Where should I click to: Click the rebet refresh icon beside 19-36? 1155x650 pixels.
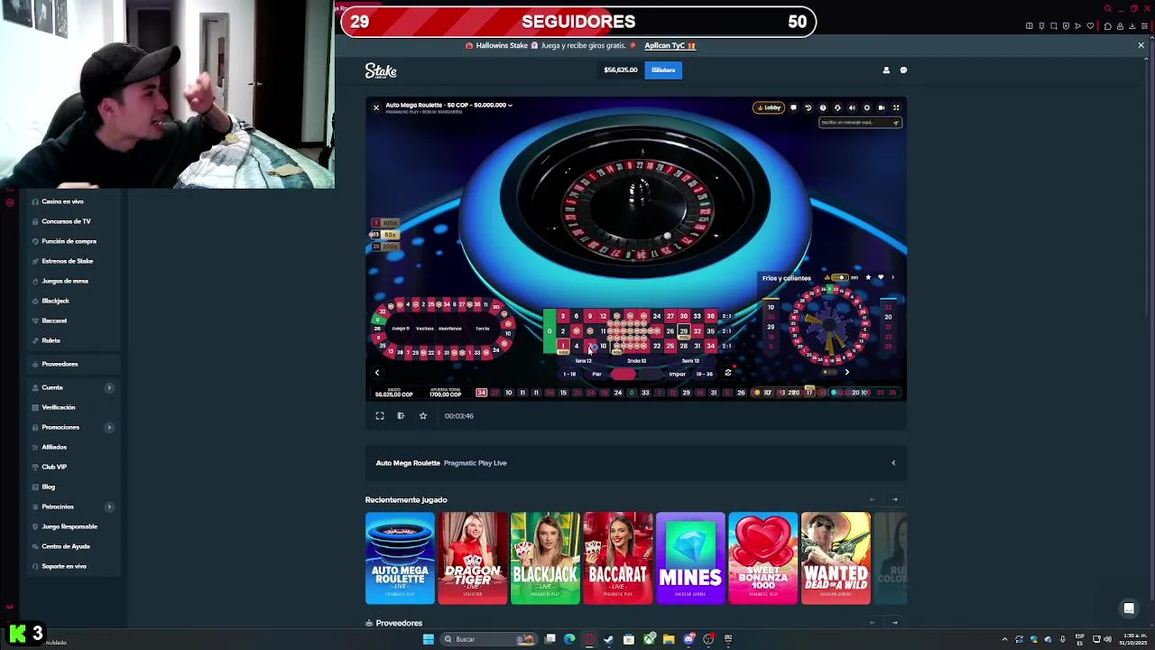(728, 373)
